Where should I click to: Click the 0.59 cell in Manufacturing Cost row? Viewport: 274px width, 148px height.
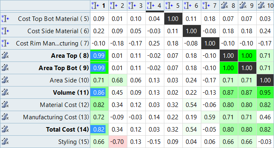tap(210, 117)
